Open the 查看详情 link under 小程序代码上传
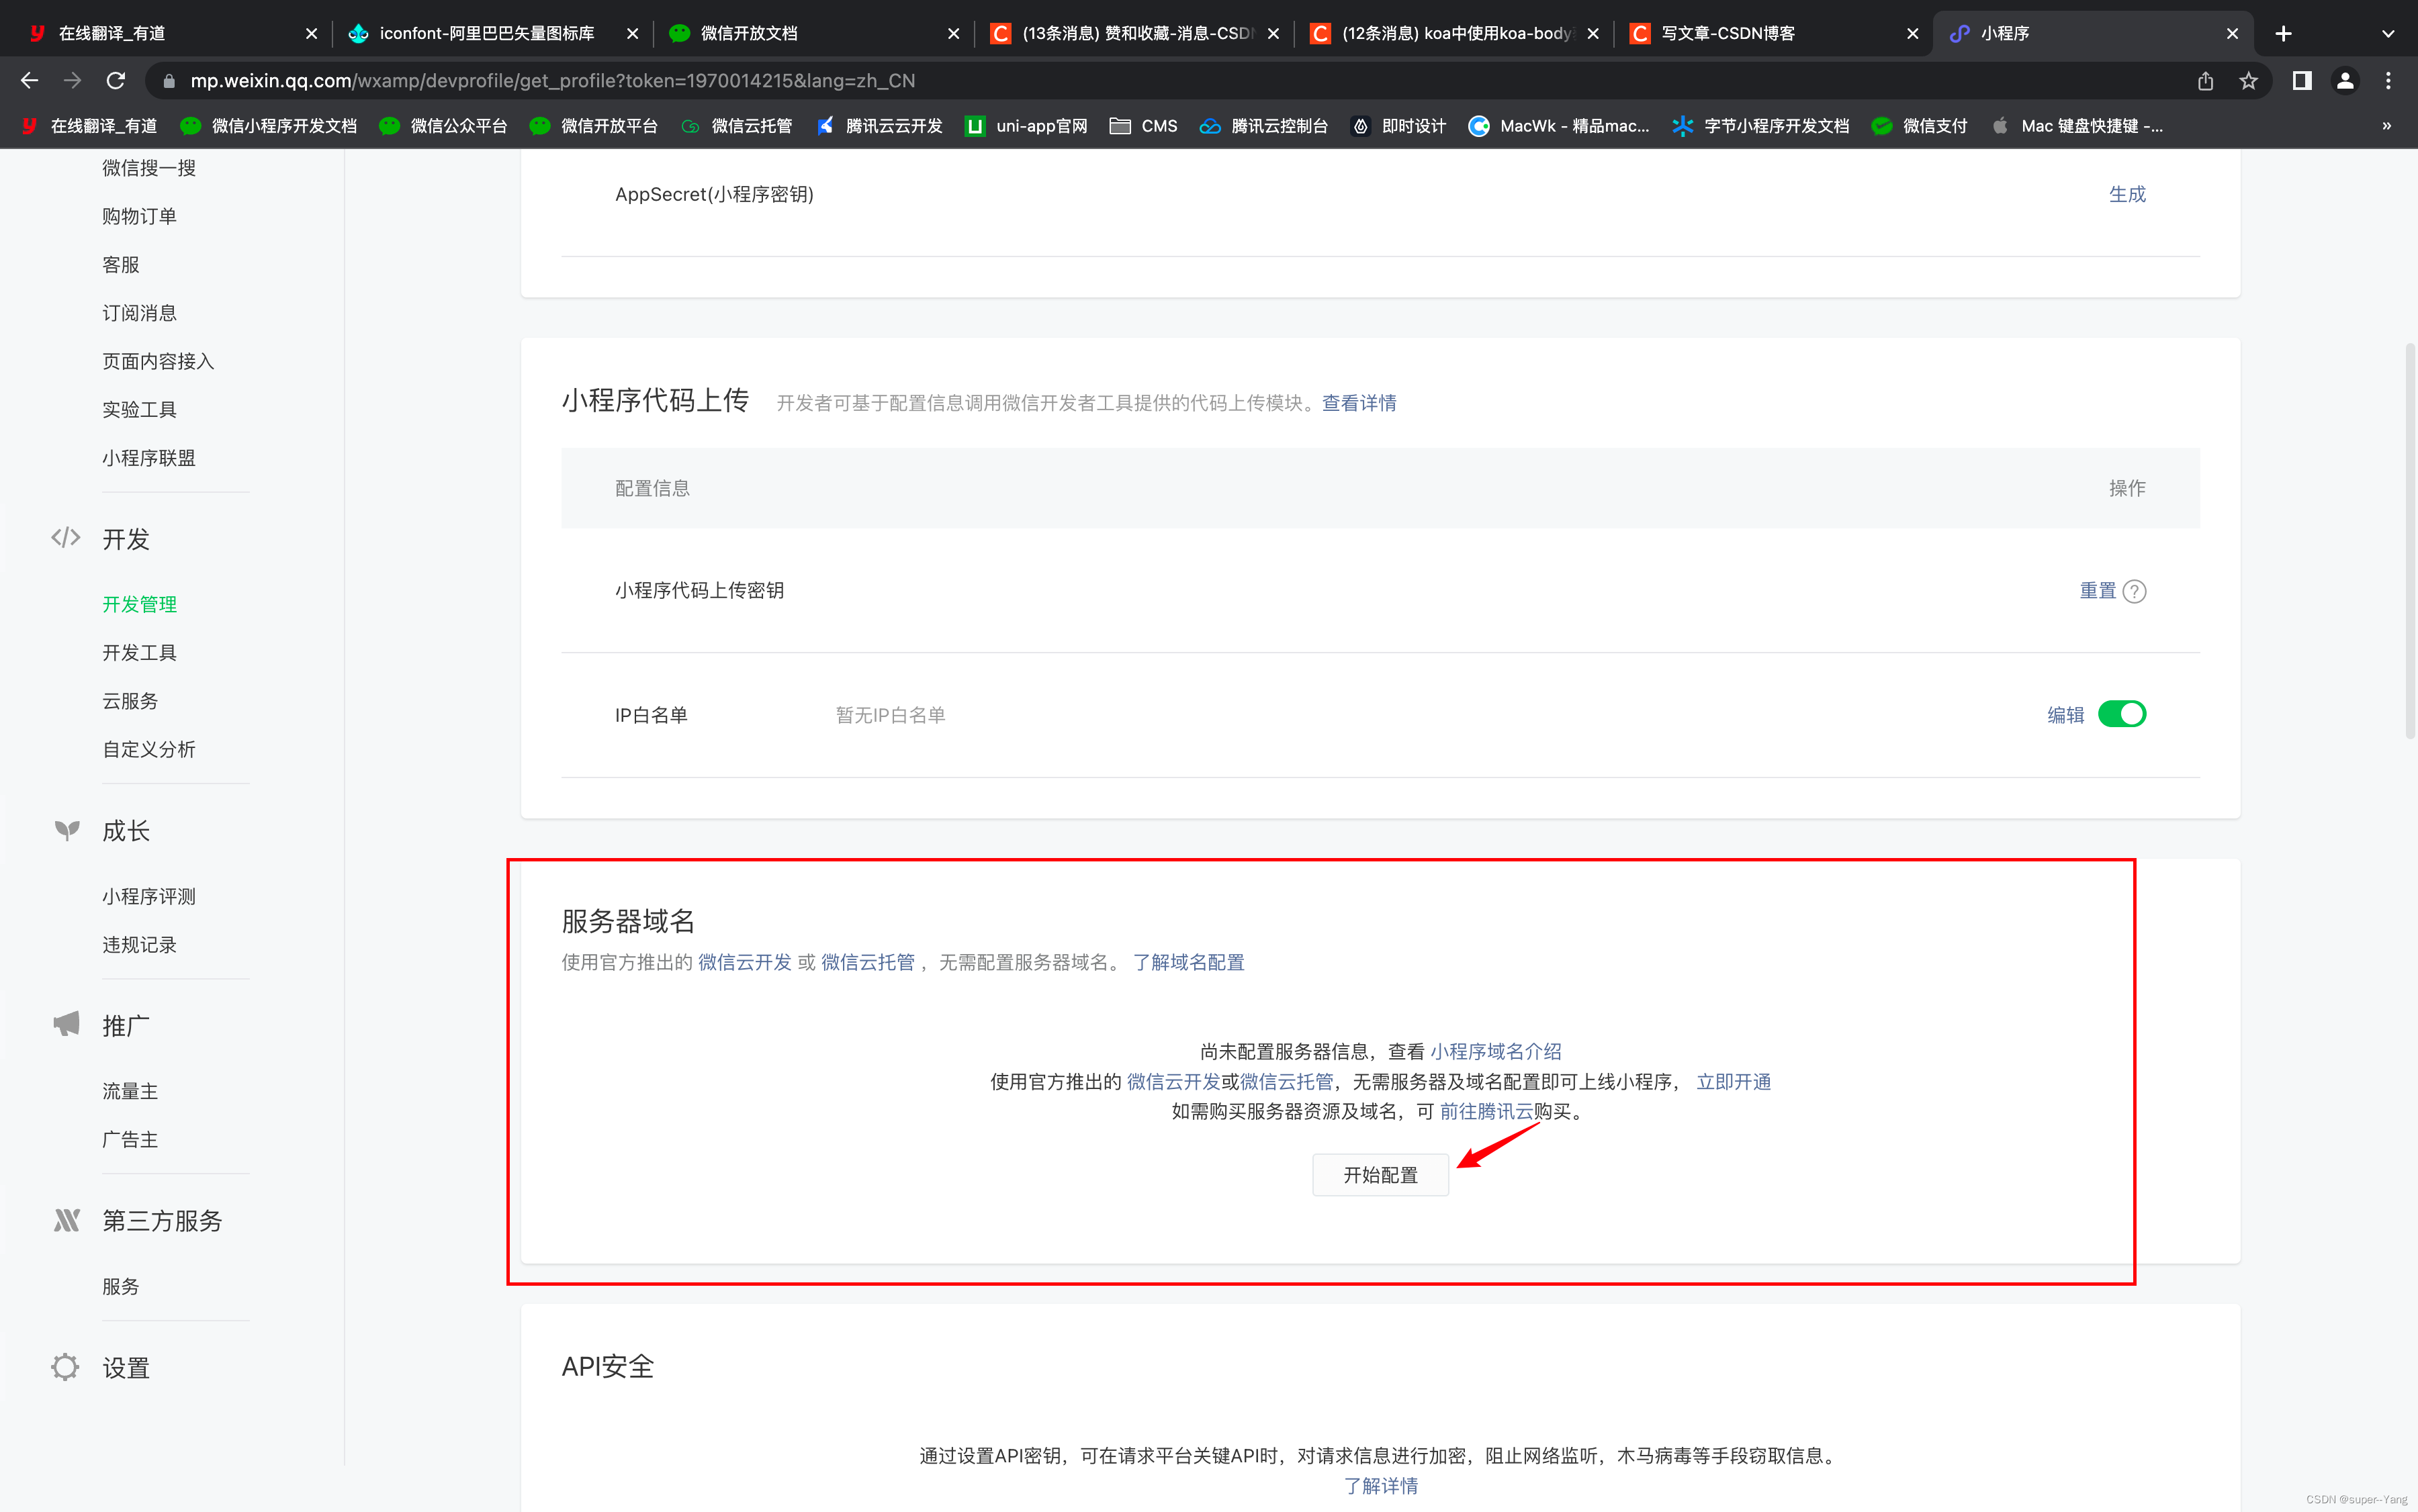Viewport: 2418px width, 1512px height. (1359, 403)
